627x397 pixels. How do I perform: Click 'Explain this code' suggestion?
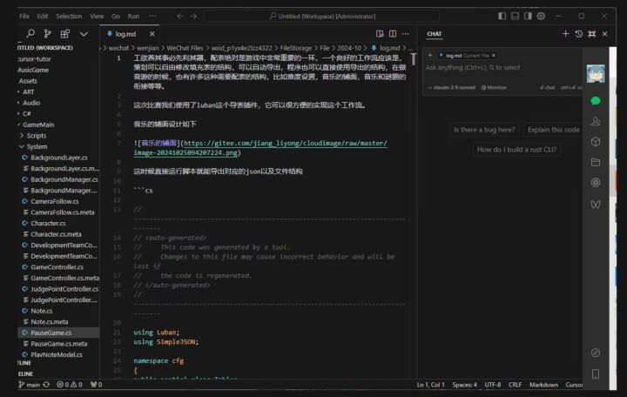point(553,130)
